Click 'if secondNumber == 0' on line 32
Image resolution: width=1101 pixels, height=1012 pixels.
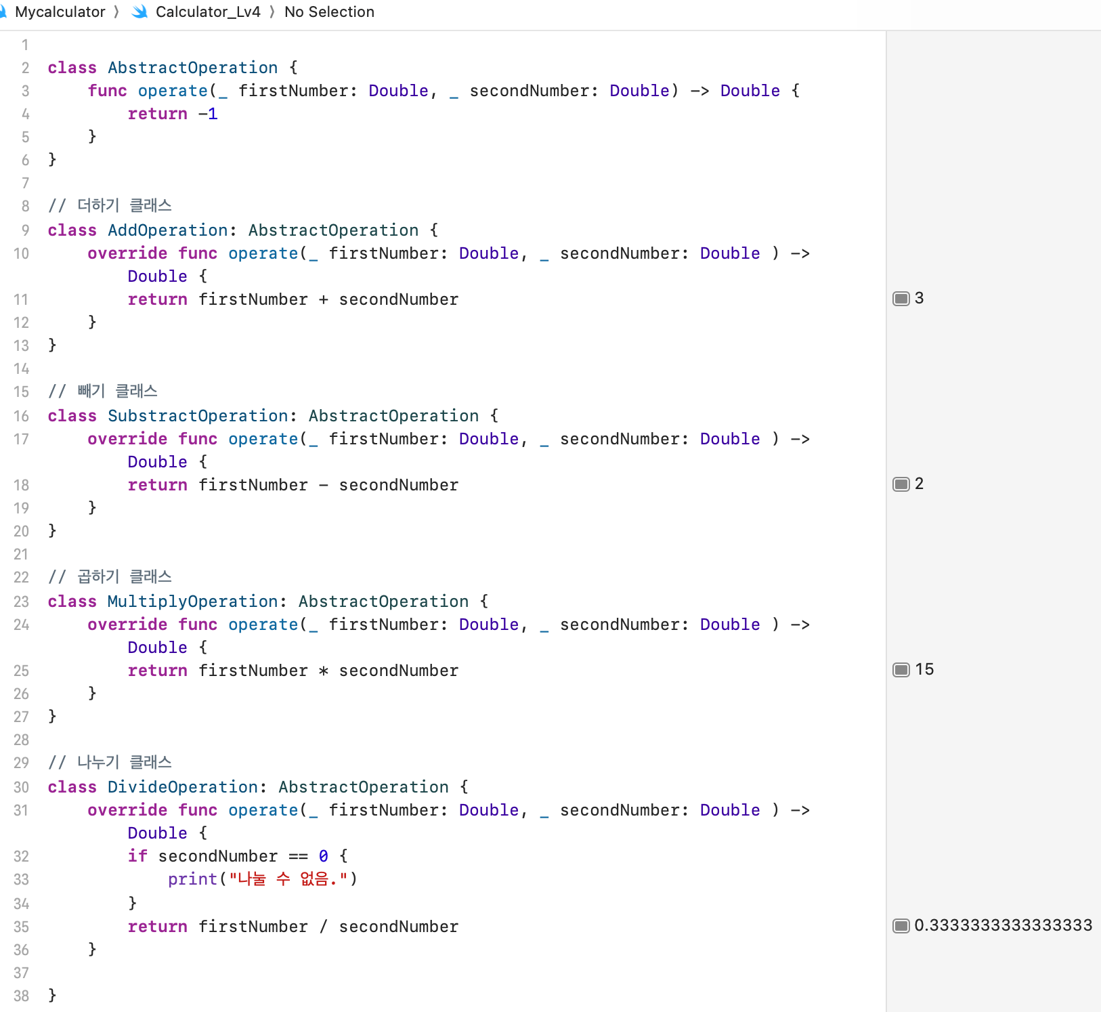coord(228,856)
